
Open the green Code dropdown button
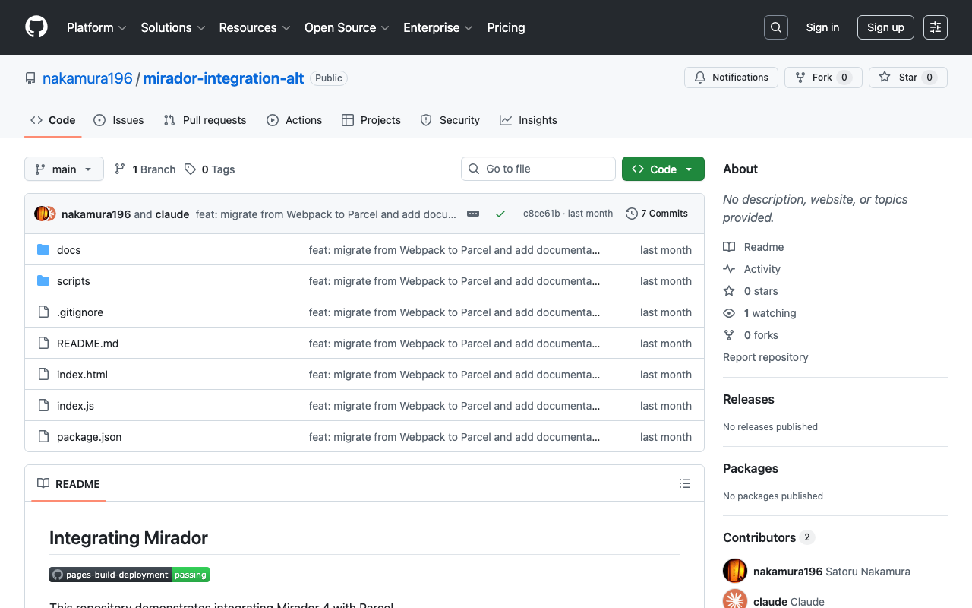[662, 169]
